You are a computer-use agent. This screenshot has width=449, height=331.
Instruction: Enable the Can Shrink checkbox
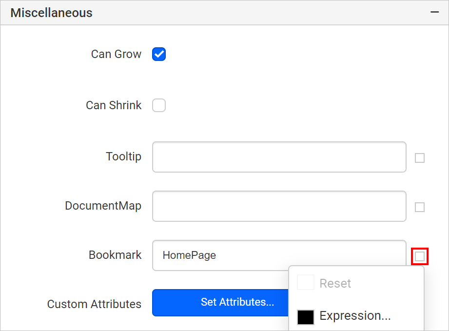pos(159,105)
